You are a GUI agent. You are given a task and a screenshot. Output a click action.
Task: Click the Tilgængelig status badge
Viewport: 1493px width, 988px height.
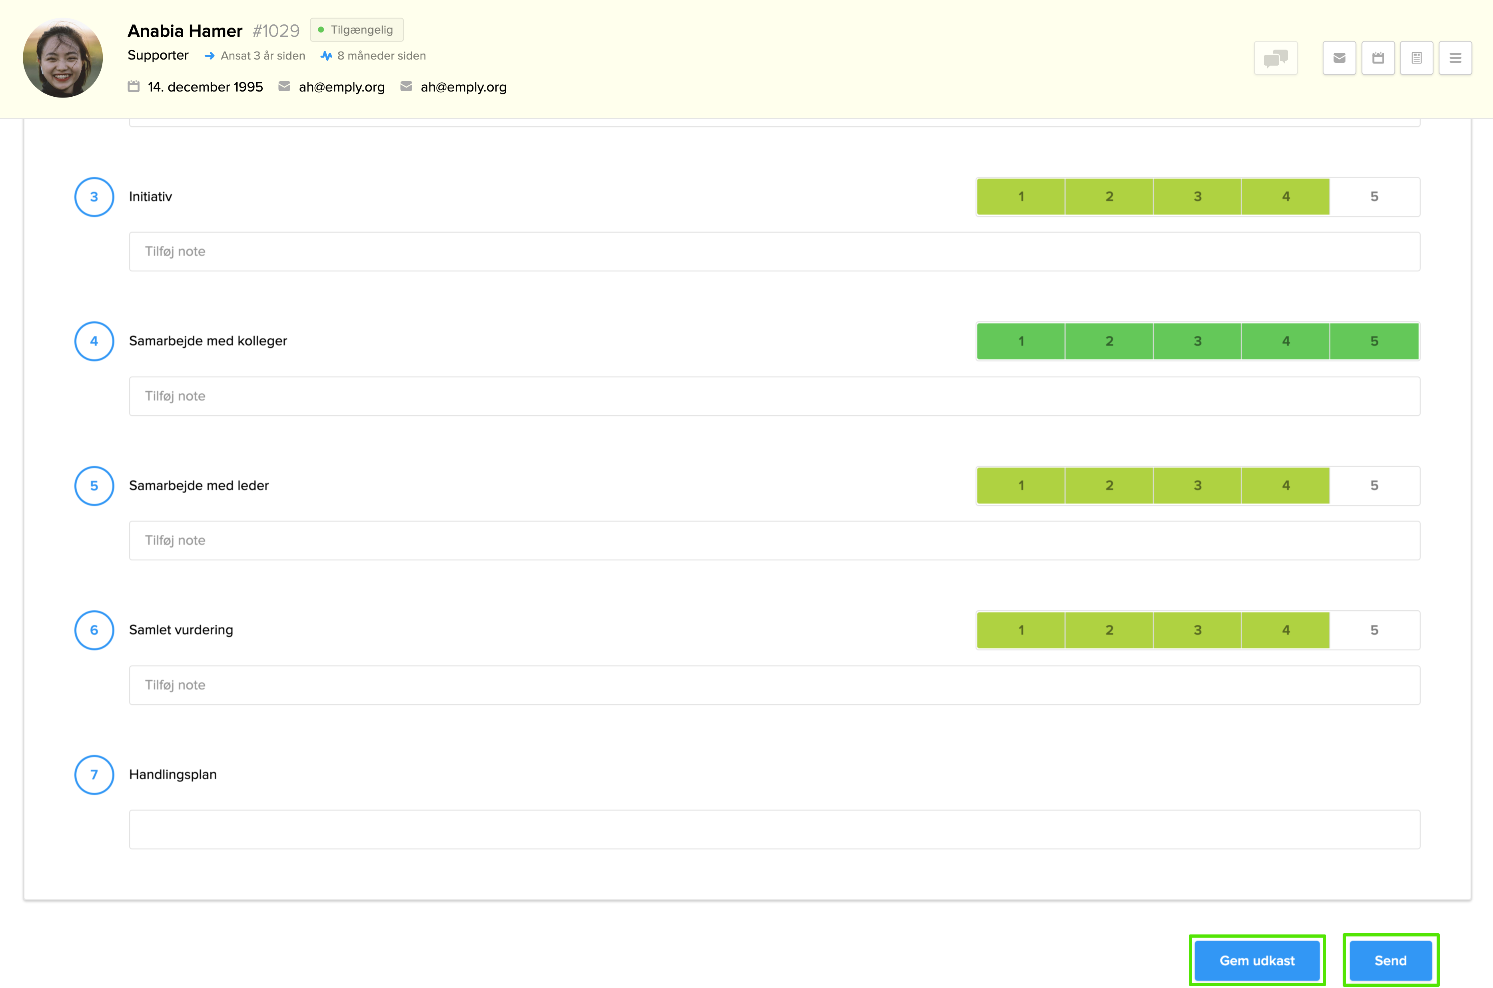point(357,30)
